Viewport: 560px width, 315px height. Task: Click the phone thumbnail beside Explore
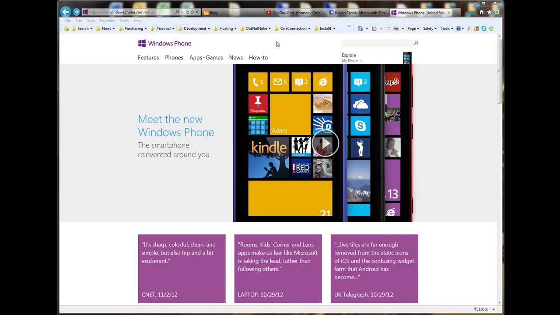tap(407, 58)
